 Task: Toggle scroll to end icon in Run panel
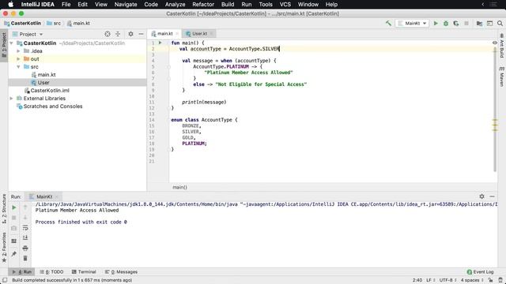click(x=25, y=237)
